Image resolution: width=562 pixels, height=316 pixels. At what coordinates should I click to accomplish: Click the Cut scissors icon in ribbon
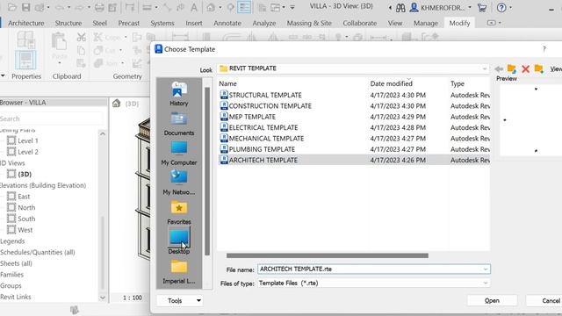82,37
